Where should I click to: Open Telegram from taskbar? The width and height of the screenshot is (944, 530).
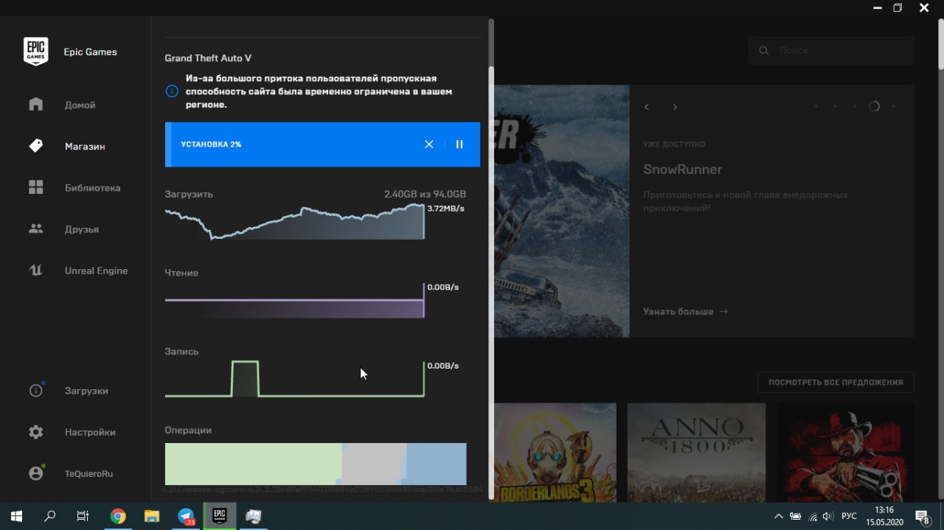pyautogui.click(x=186, y=516)
